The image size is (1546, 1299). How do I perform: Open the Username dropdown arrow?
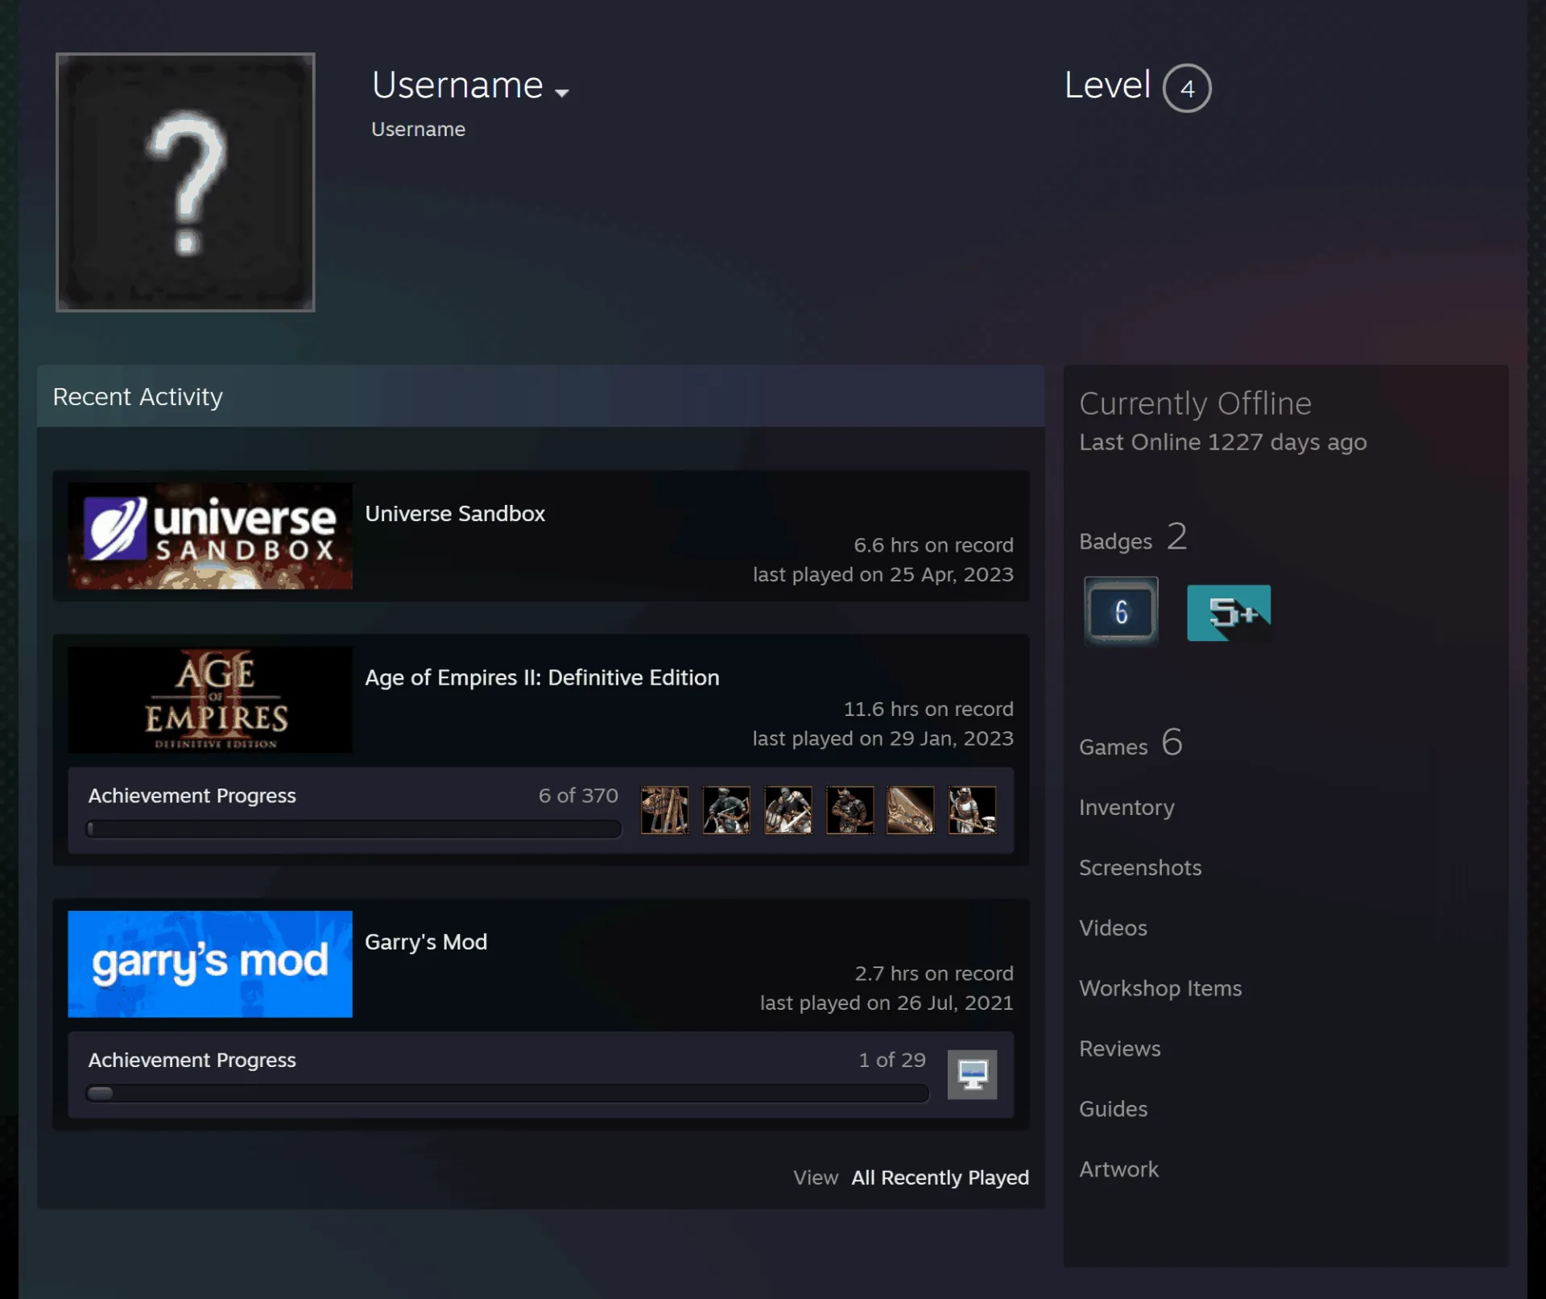coord(562,93)
